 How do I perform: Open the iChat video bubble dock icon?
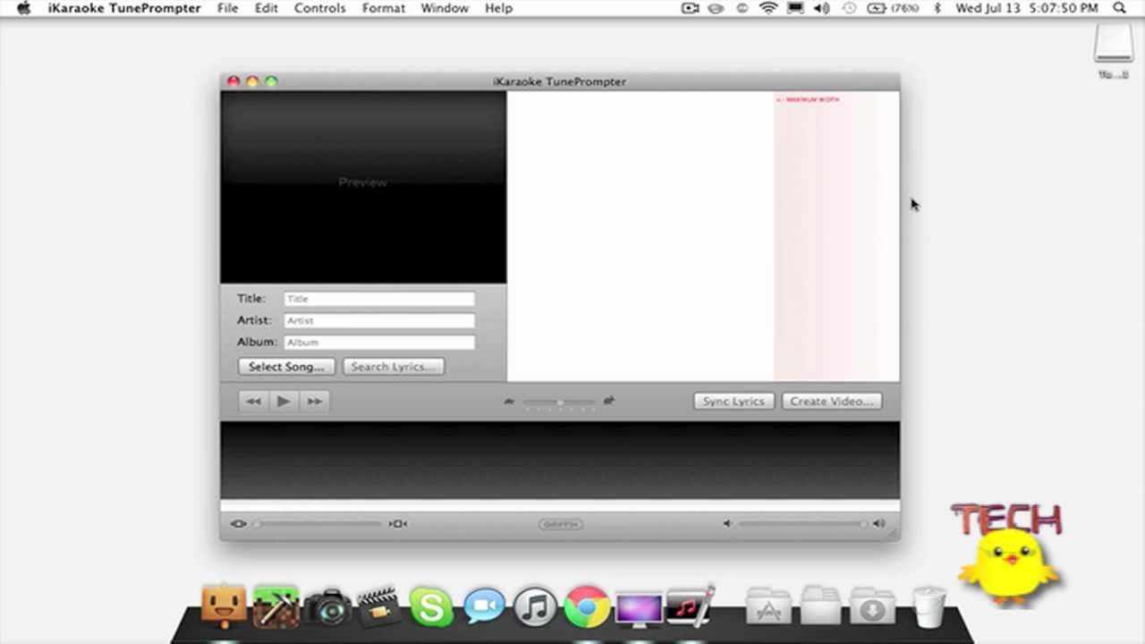(x=484, y=607)
